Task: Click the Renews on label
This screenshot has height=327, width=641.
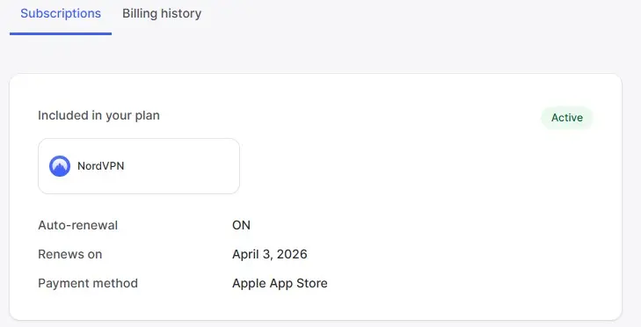Action: [70, 254]
